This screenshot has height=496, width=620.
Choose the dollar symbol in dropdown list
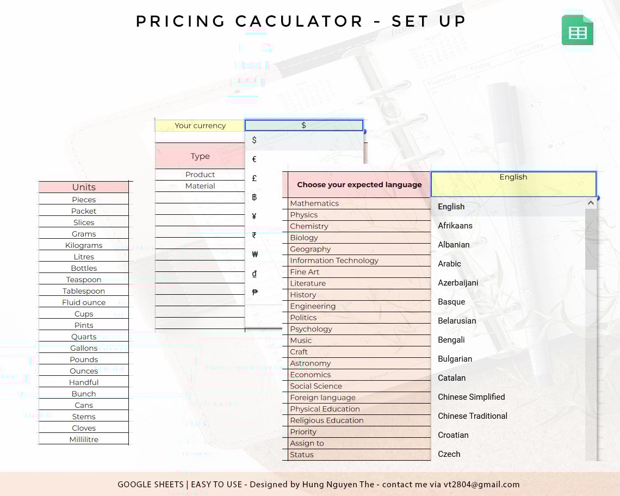254,140
